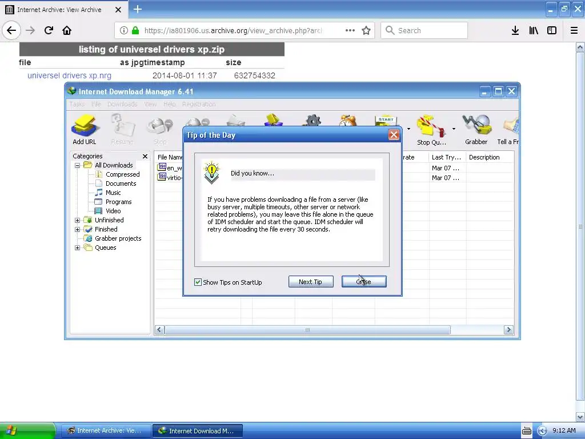The height and width of the screenshot is (439, 585).
Task: Select the Documents category
Action: [121, 183]
